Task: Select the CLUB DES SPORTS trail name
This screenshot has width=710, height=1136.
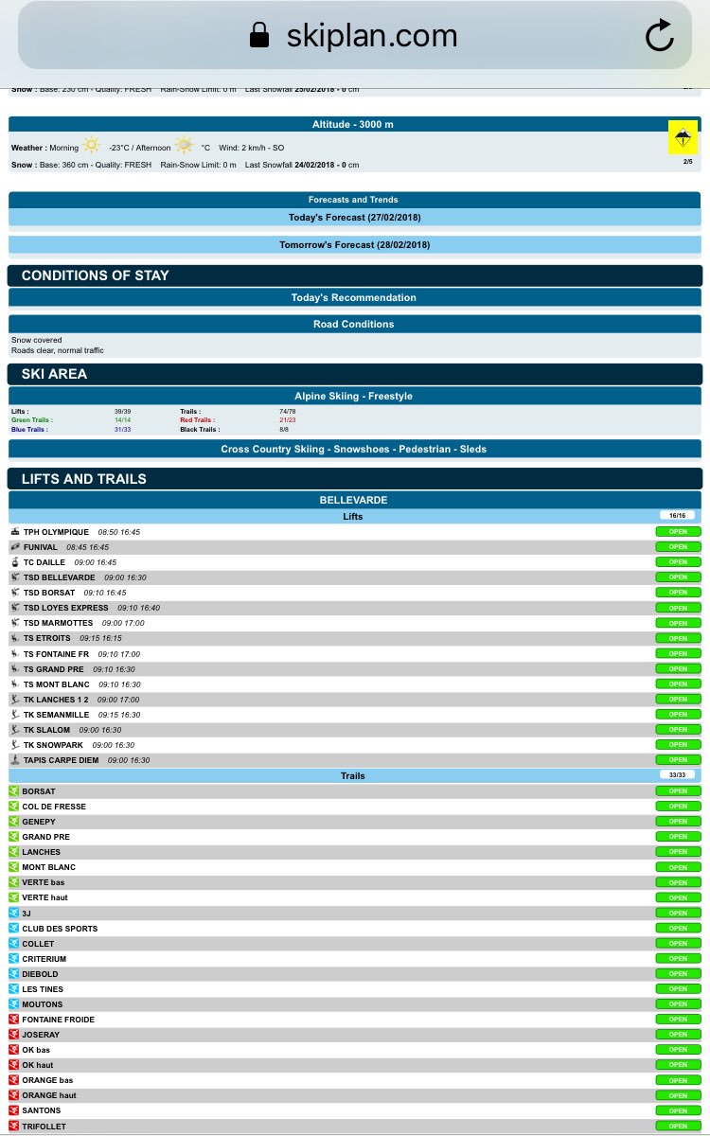Action: pos(60,929)
